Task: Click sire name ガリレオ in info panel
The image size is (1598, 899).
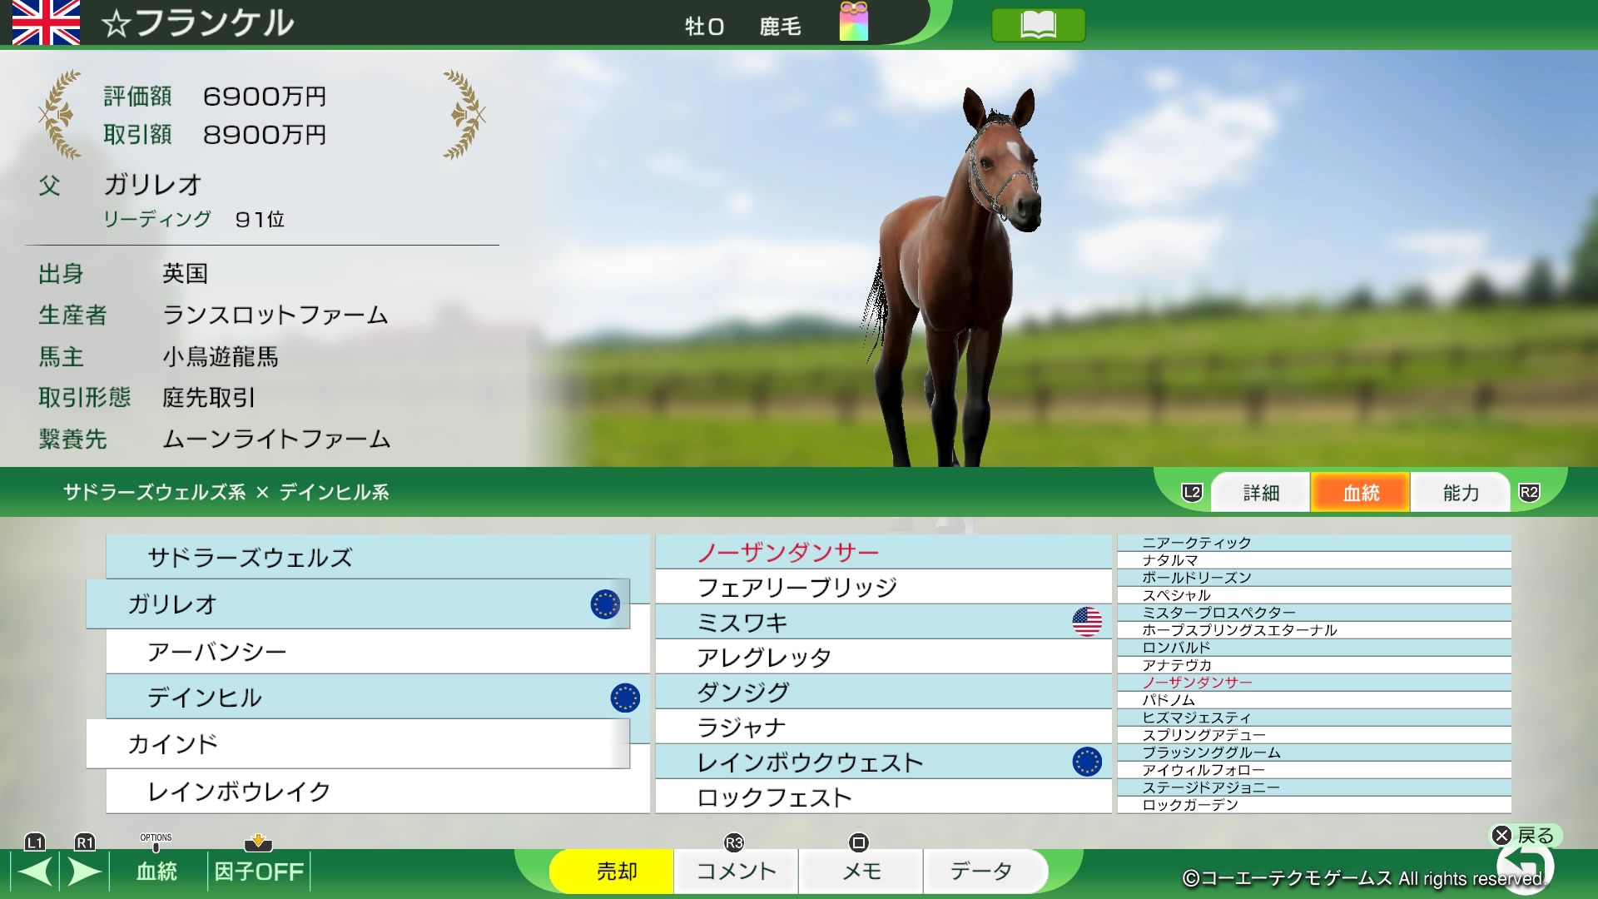Action: coord(152,185)
